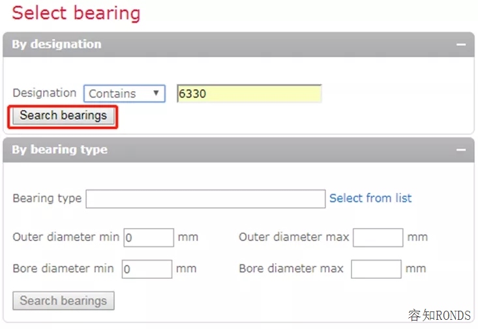The width and height of the screenshot is (478, 329).
Task: Click the Outer diameter min field
Action: 148,238
